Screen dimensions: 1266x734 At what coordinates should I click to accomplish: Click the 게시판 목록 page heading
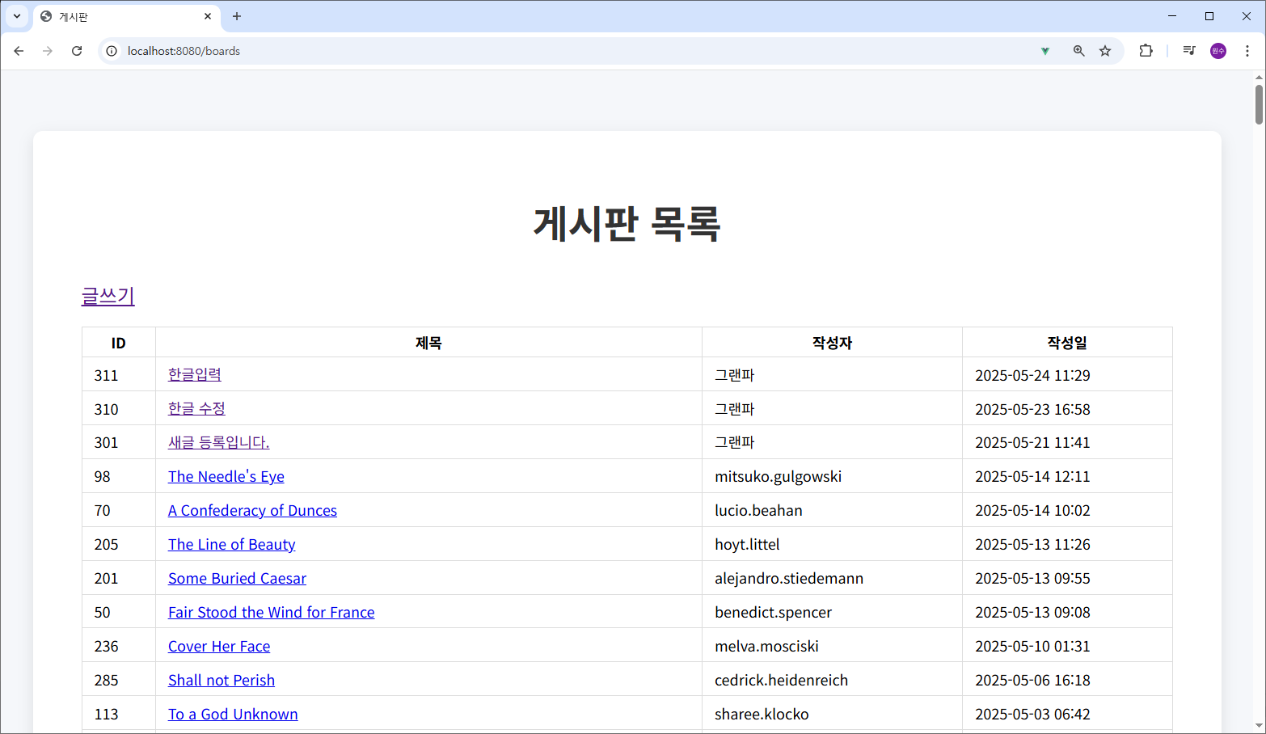pos(627,223)
